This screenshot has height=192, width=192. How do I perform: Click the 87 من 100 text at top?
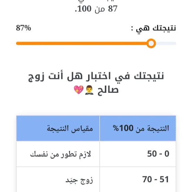tap(96, 9)
